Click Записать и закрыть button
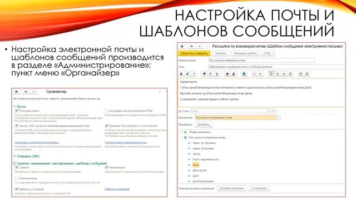Viewport: 356px width, 200px height. pos(194,53)
